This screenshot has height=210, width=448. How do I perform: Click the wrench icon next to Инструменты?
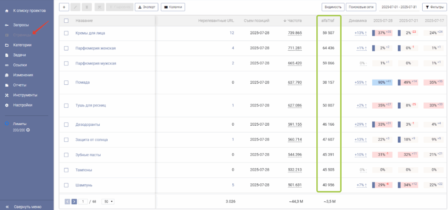tap(7, 95)
